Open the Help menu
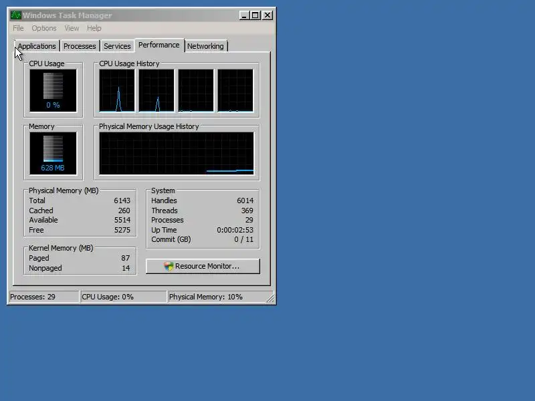 point(94,28)
